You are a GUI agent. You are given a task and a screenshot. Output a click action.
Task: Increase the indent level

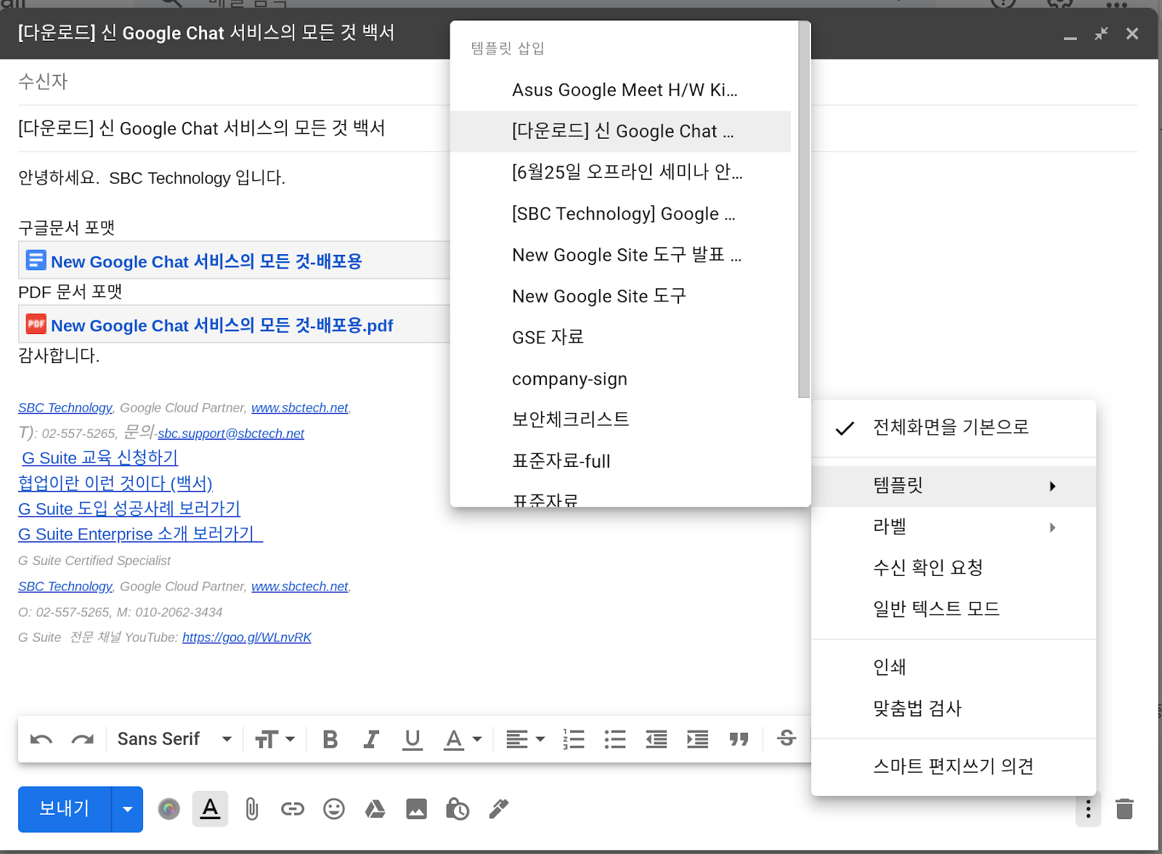coord(698,739)
